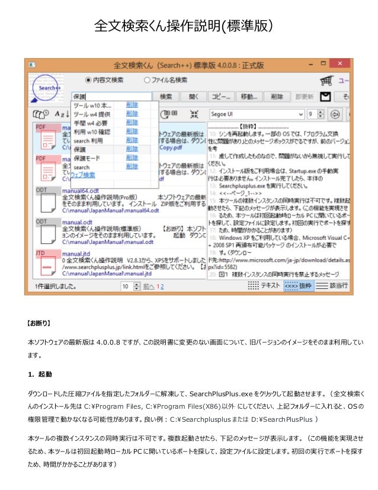Choose the last history entry search
The image size is (378, 490).
[82, 167]
